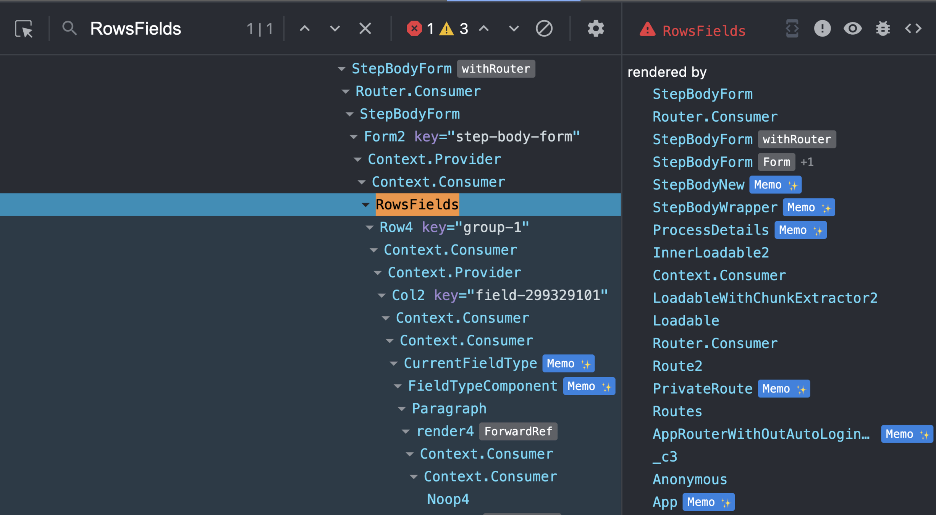This screenshot has width=936, height=515.
Task: Collapse Form2 step-body-form node
Action: click(x=354, y=137)
